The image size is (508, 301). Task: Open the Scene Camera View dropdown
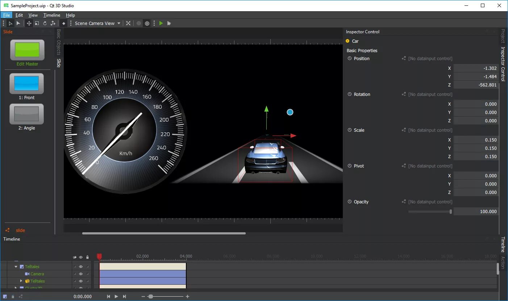(x=96, y=23)
